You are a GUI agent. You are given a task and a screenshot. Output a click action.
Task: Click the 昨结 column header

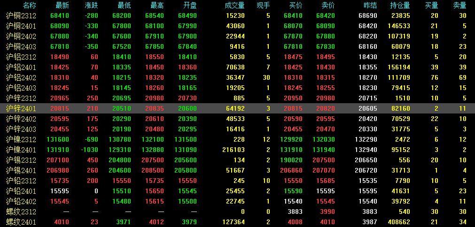pyautogui.click(x=370, y=5)
